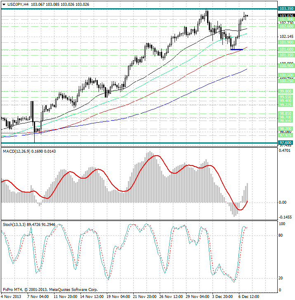
Task: Click the 3 Dec 20:00 time label
Action: pyautogui.click(x=222, y=297)
